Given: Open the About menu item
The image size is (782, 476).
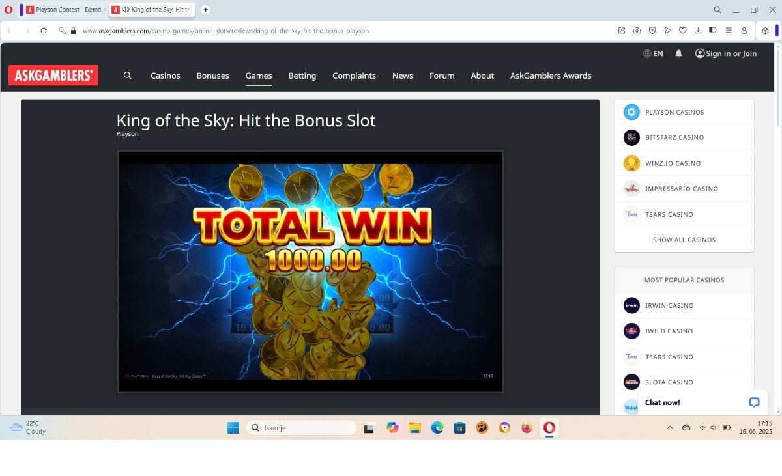Looking at the screenshot, I should tap(482, 76).
